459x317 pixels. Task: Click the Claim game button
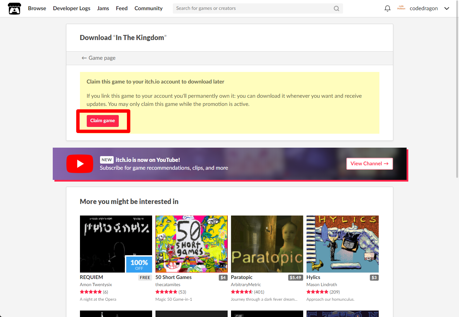click(x=103, y=121)
